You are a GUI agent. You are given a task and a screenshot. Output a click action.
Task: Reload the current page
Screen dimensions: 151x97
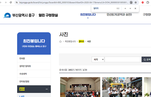pos(11,2)
